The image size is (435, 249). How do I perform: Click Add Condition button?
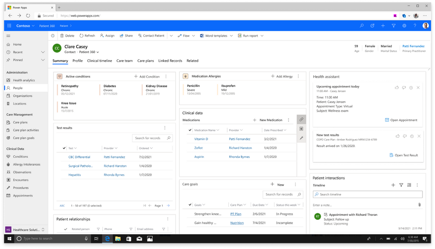(147, 76)
